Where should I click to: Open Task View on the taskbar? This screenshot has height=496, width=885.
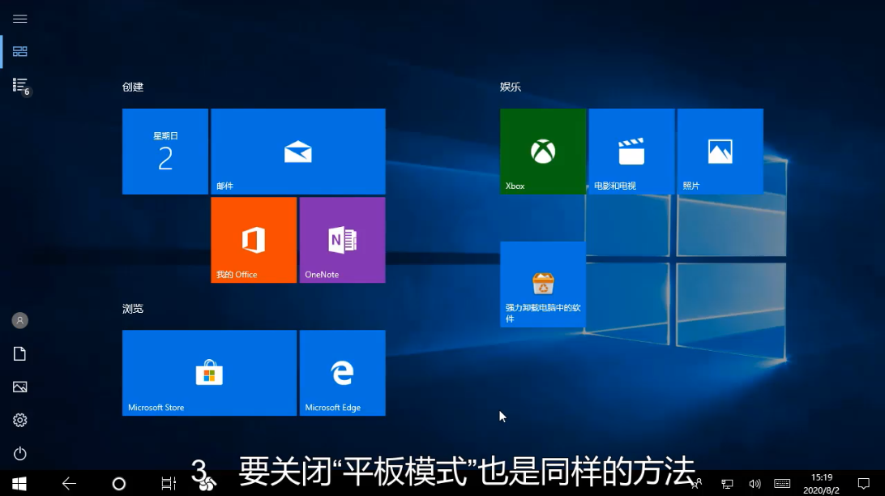click(x=169, y=484)
